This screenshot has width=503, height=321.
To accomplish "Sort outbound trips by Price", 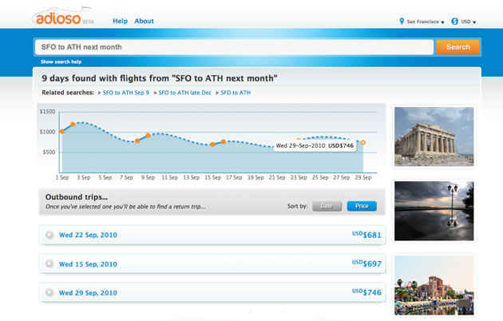I will [x=361, y=206].
